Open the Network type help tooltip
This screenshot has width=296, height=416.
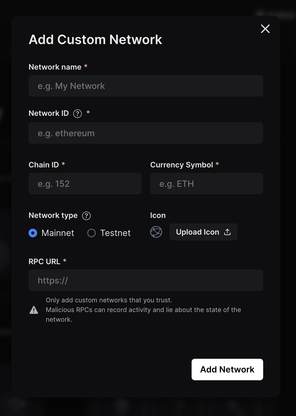(86, 216)
